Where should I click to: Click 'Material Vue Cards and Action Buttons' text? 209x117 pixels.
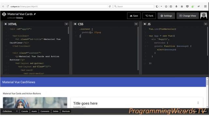coord(22,94)
